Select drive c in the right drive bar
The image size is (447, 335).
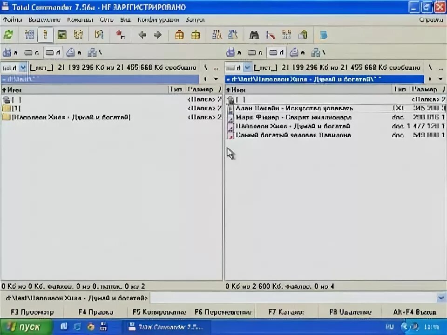pos(255,53)
